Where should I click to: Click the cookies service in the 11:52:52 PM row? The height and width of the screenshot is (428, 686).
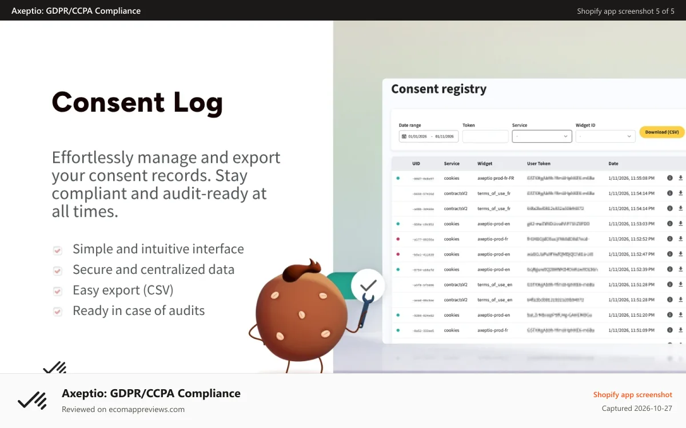click(452, 239)
